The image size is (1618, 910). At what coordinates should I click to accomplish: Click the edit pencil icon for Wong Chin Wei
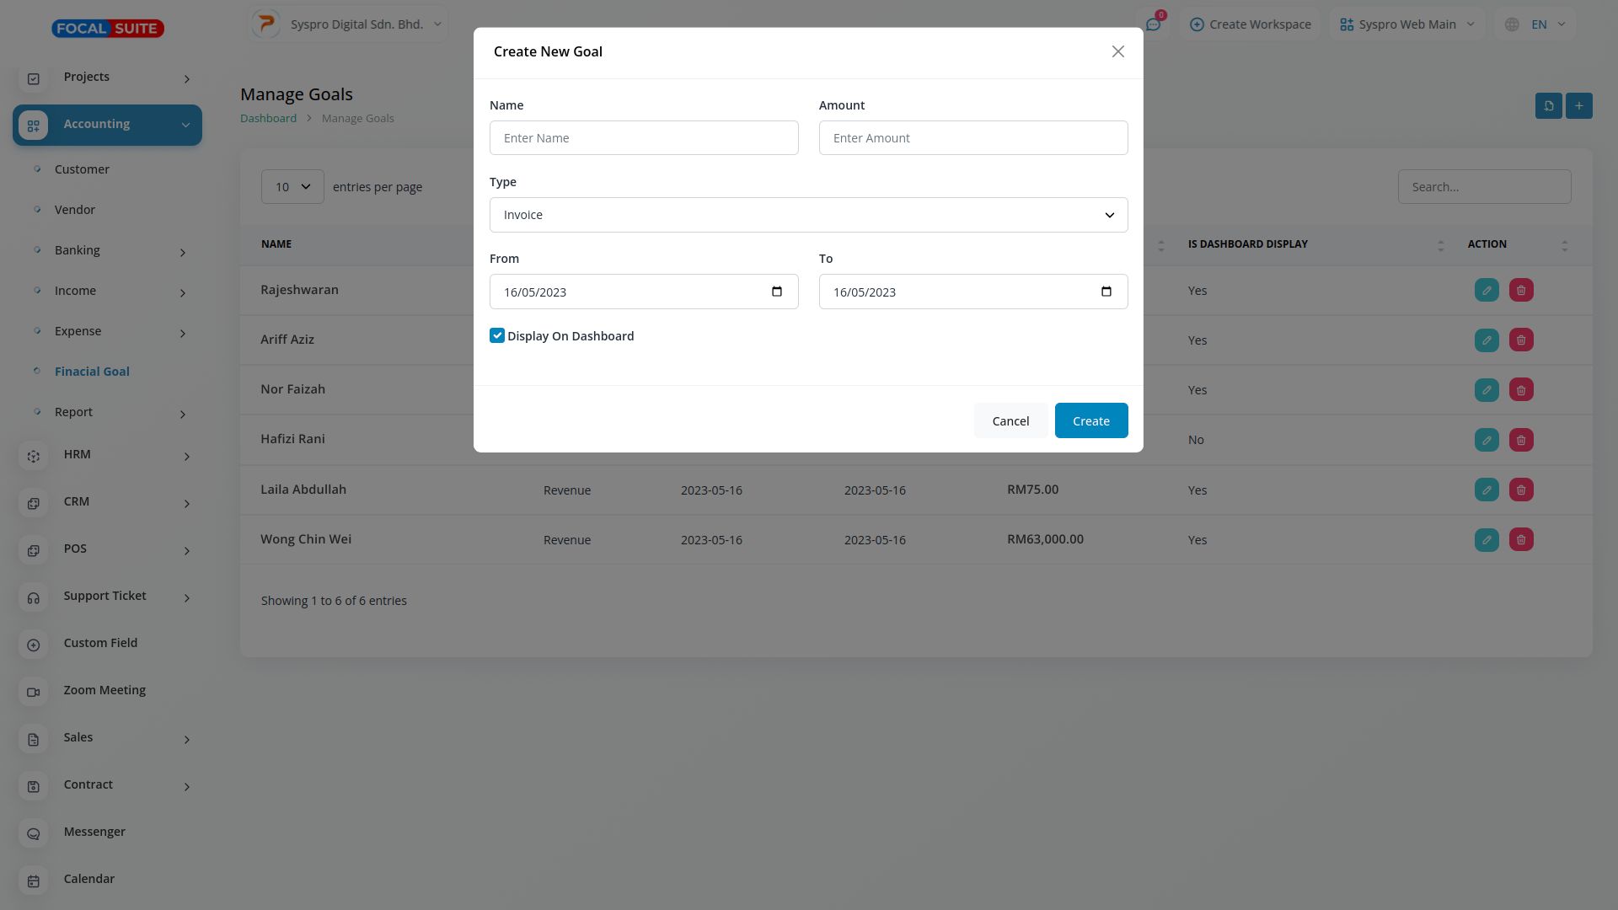(x=1486, y=540)
